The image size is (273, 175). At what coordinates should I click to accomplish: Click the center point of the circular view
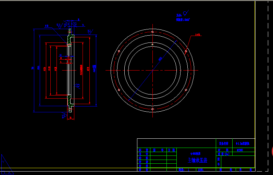(x=152, y=71)
